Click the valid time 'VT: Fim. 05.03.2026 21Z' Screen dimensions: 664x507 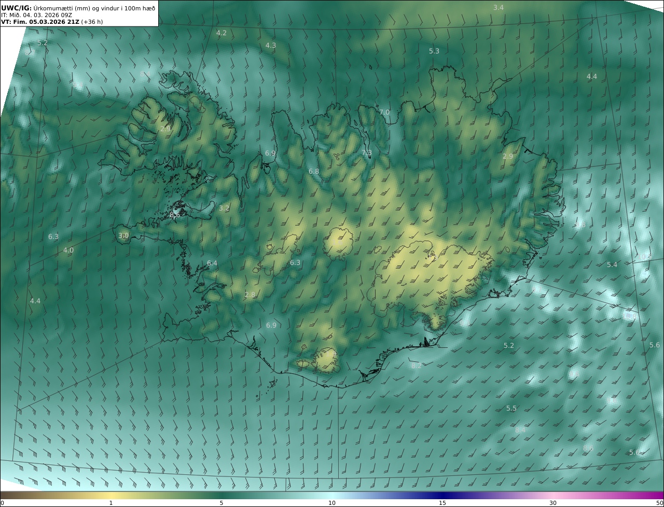pos(40,22)
